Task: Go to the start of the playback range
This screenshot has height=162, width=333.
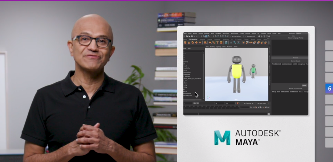Action: point(251,107)
